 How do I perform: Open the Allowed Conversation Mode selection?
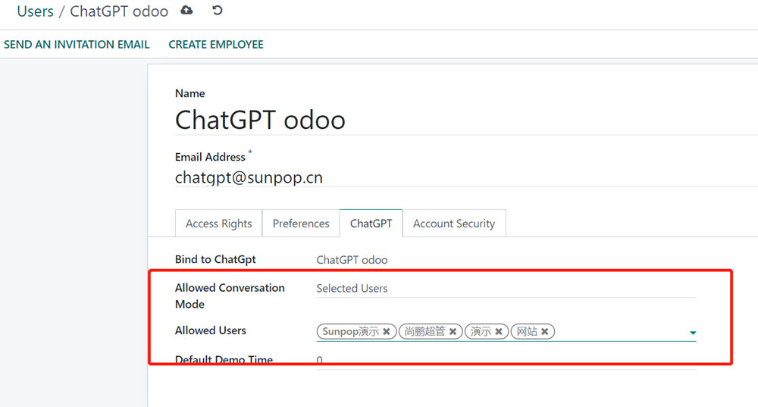(505, 289)
